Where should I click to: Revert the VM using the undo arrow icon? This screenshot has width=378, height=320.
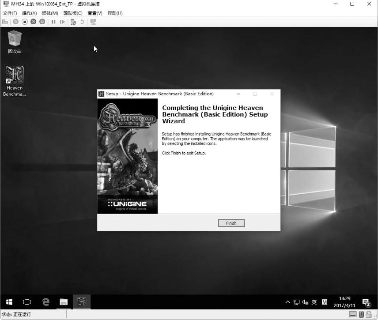click(82, 22)
